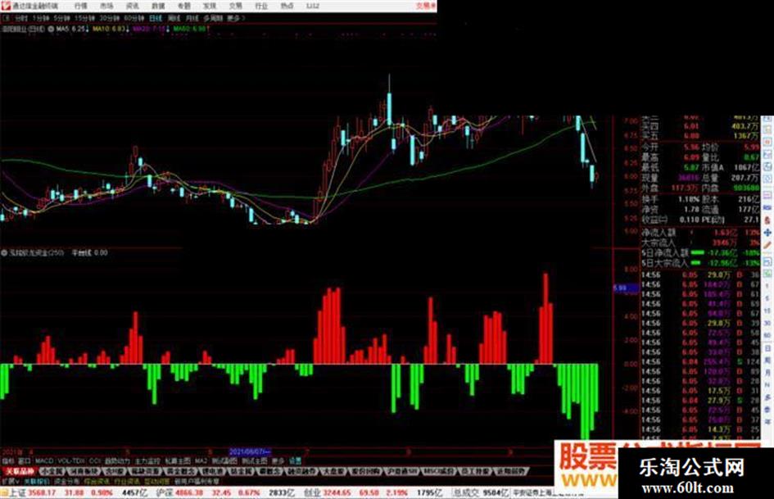Open the 交易 menu
This screenshot has height=499, width=774.
point(235,7)
